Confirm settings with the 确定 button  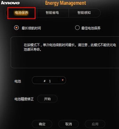(x=42, y=124)
